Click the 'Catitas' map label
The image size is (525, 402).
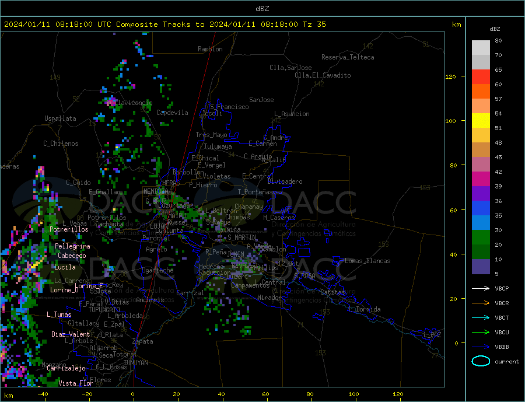point(332,292)
